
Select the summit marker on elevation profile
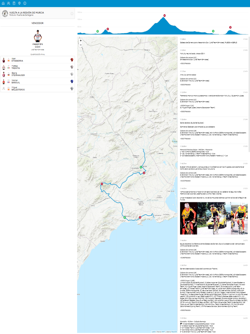point(164,16)
